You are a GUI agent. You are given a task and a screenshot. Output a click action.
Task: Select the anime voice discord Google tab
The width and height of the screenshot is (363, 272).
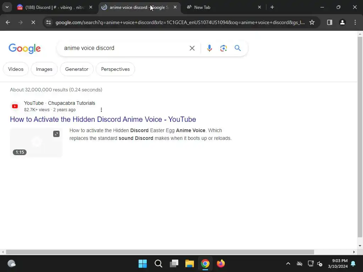tap(140, 7)
